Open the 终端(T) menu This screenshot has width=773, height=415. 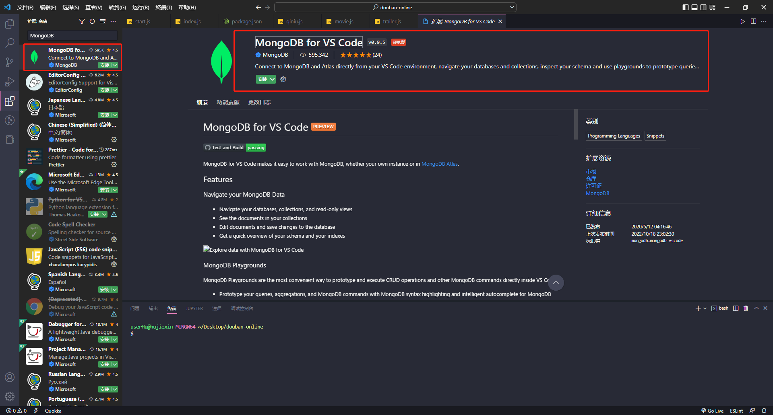point(163,7)
